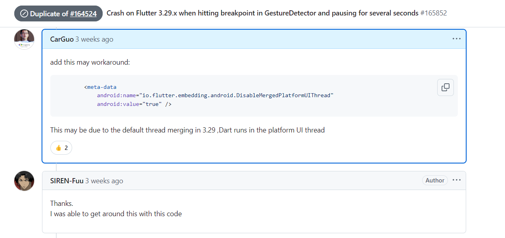Open CarGuo's comment timestamp permalink
This screenshot has width=505, height=238.
coord(94,39)
